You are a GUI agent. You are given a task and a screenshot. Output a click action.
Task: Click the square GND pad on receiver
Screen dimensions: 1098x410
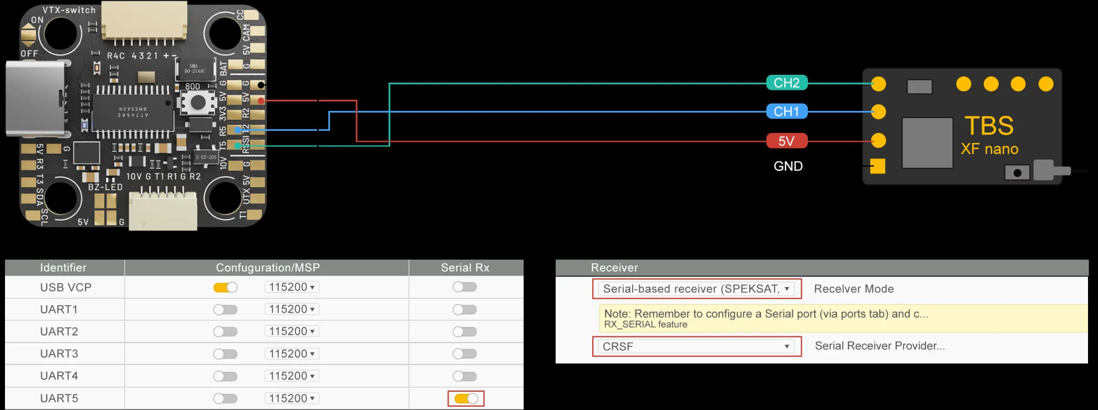(x=877, y=166)
